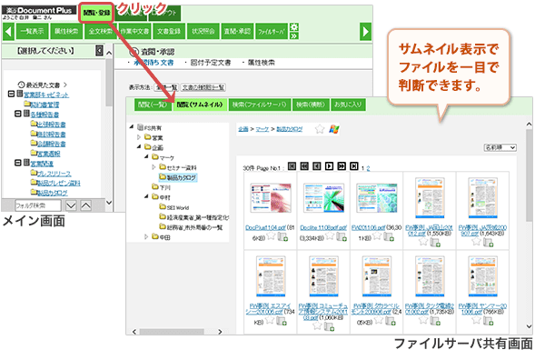535x350 pixels.
Task: Click the 承認待ち文書 link
Action: (x=154, y=63)
